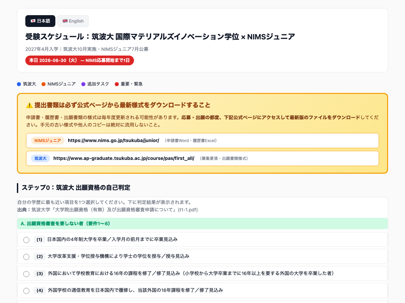Select radio option (2) 大学改革支援・学位授与機構
This screenshot has height=303, width=405.
pyautogui.click(x=26, y=257)
